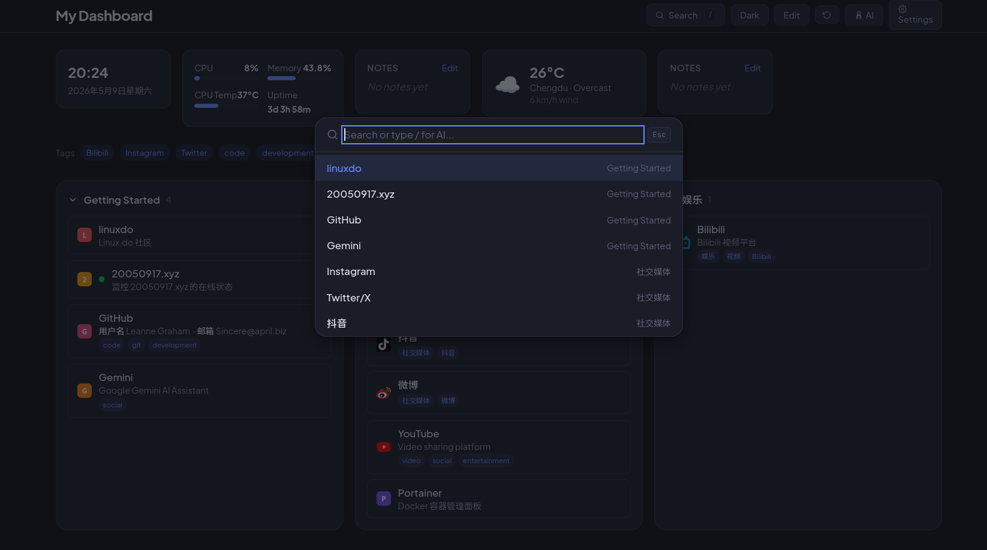Image resolution: width=987 pixels, height=550 pixels.
Task: Filter by the Twitter tag in Tags row
Action: [x=194, y=153]
